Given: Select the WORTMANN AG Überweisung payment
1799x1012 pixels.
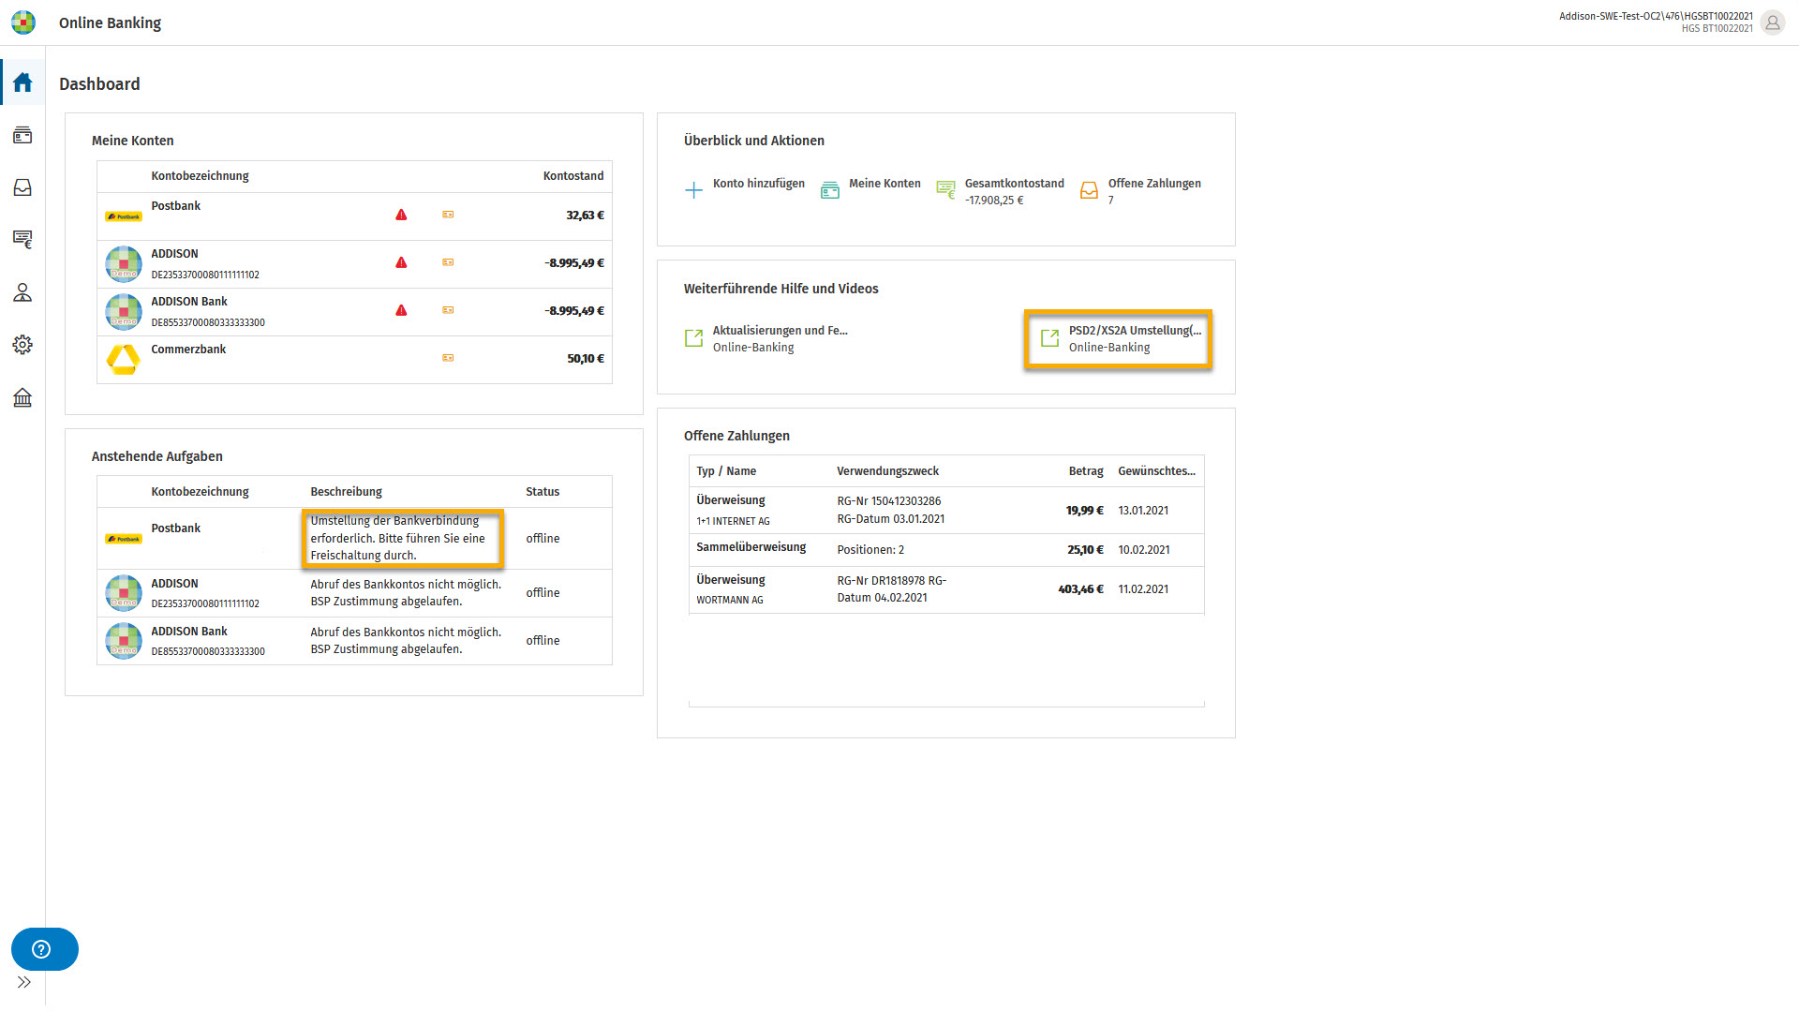Looking at the screenshot, I should (x=946, y=589).
